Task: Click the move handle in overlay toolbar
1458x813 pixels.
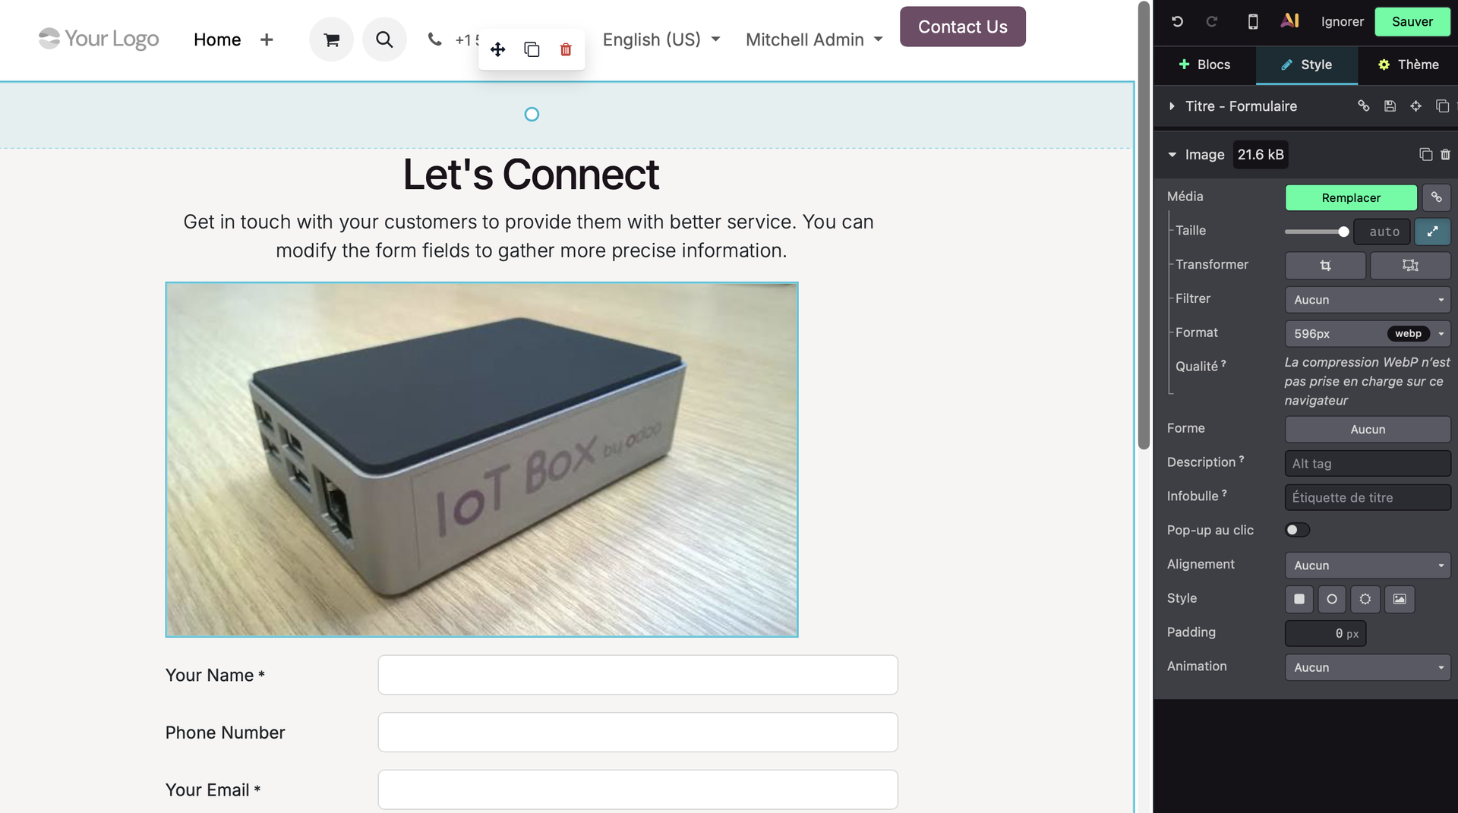Action: pos(497,49)
